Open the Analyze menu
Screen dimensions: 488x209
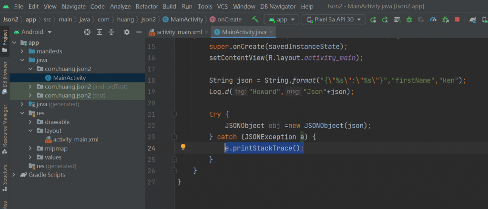tap(121, 6)
